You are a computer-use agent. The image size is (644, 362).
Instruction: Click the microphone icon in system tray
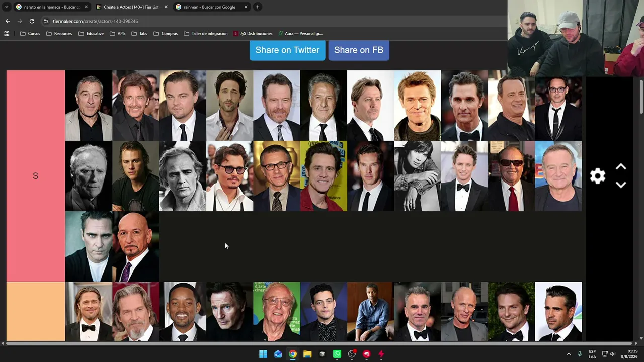coord(580,354)
